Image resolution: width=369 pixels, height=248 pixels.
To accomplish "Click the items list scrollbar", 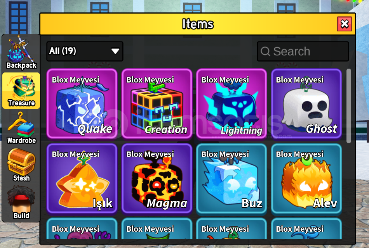I will coord(349,106).
